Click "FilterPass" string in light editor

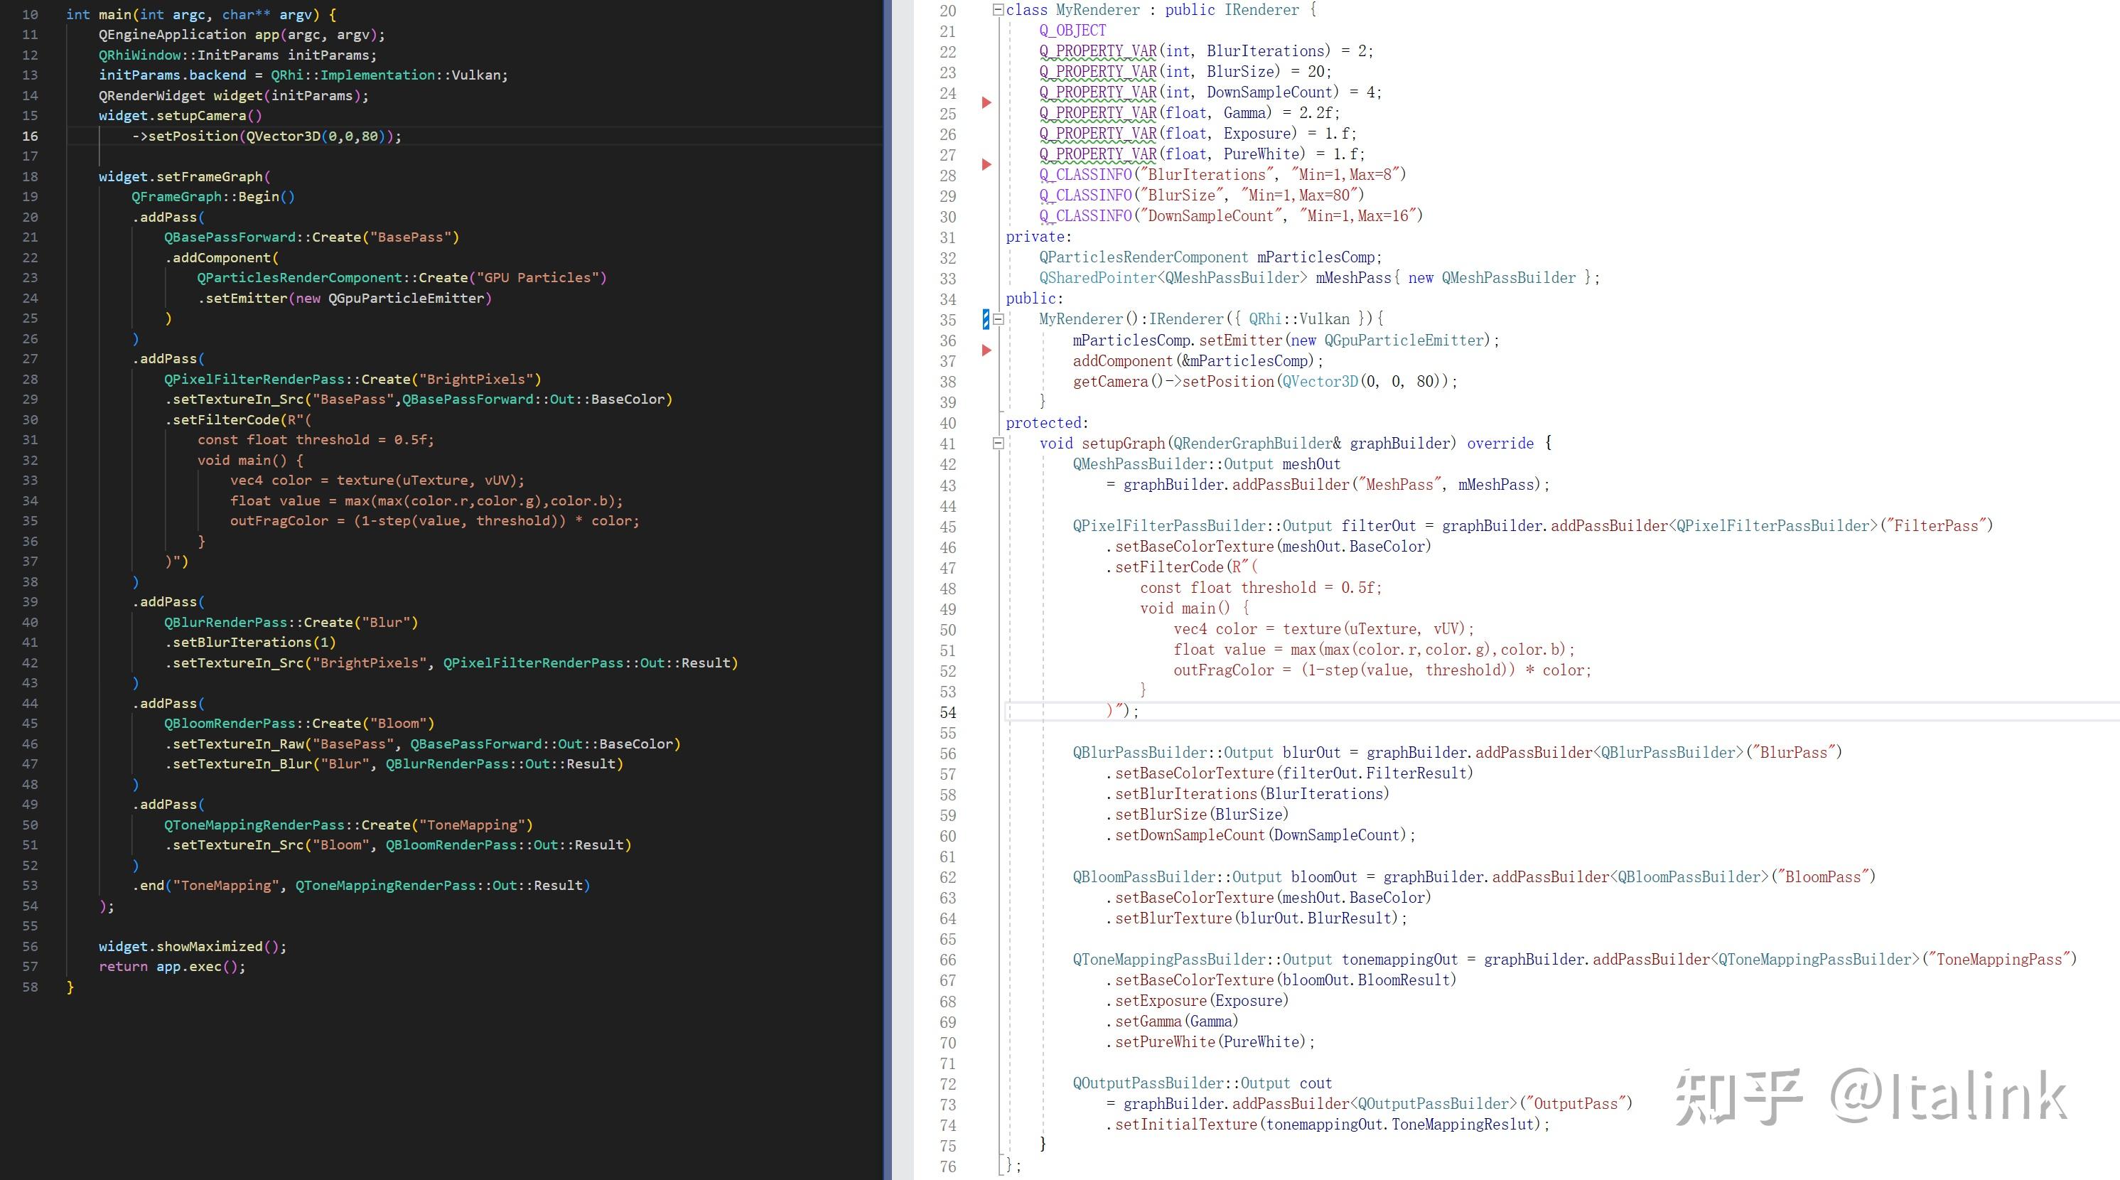pos(1936,526)
